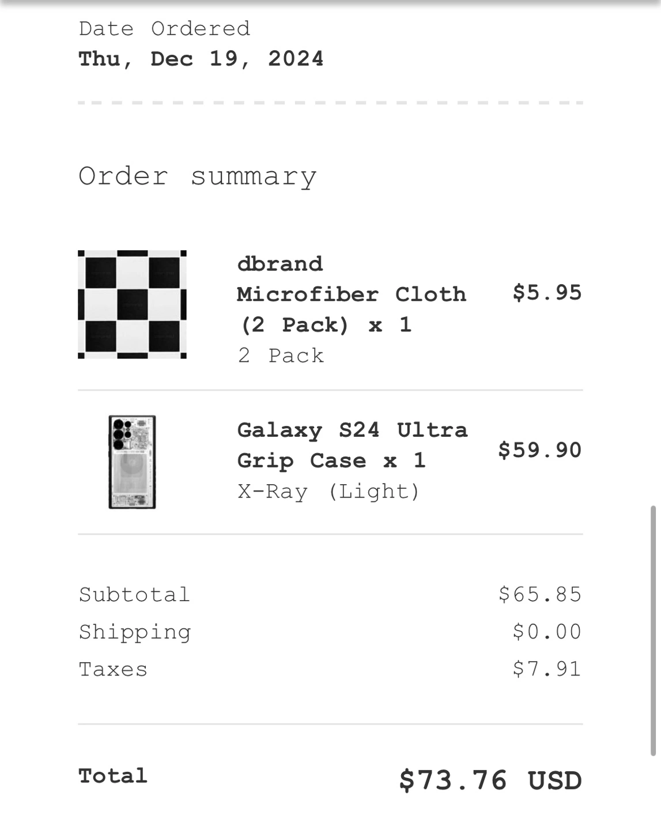Click the Shipping label

pos(135,632)
